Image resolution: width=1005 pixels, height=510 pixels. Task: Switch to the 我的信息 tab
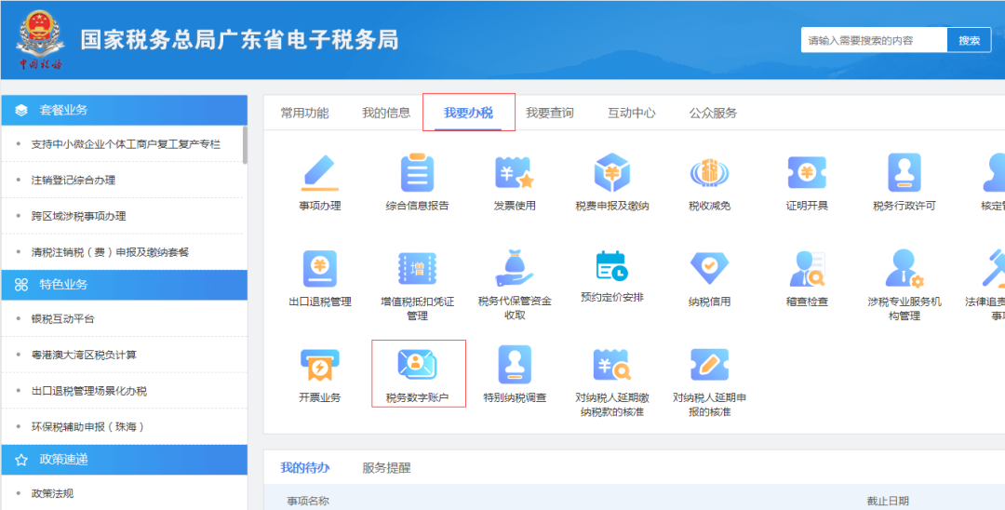pos(386,114)
